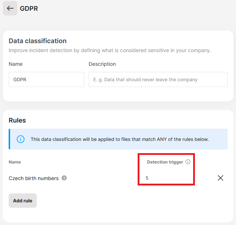Focus the Name field containing GDPR

tap(46, 79)
